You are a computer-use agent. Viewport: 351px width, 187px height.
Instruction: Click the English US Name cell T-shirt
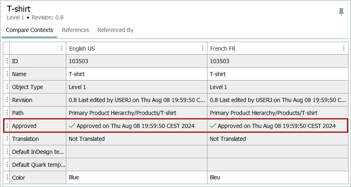[x=77, y=74]
